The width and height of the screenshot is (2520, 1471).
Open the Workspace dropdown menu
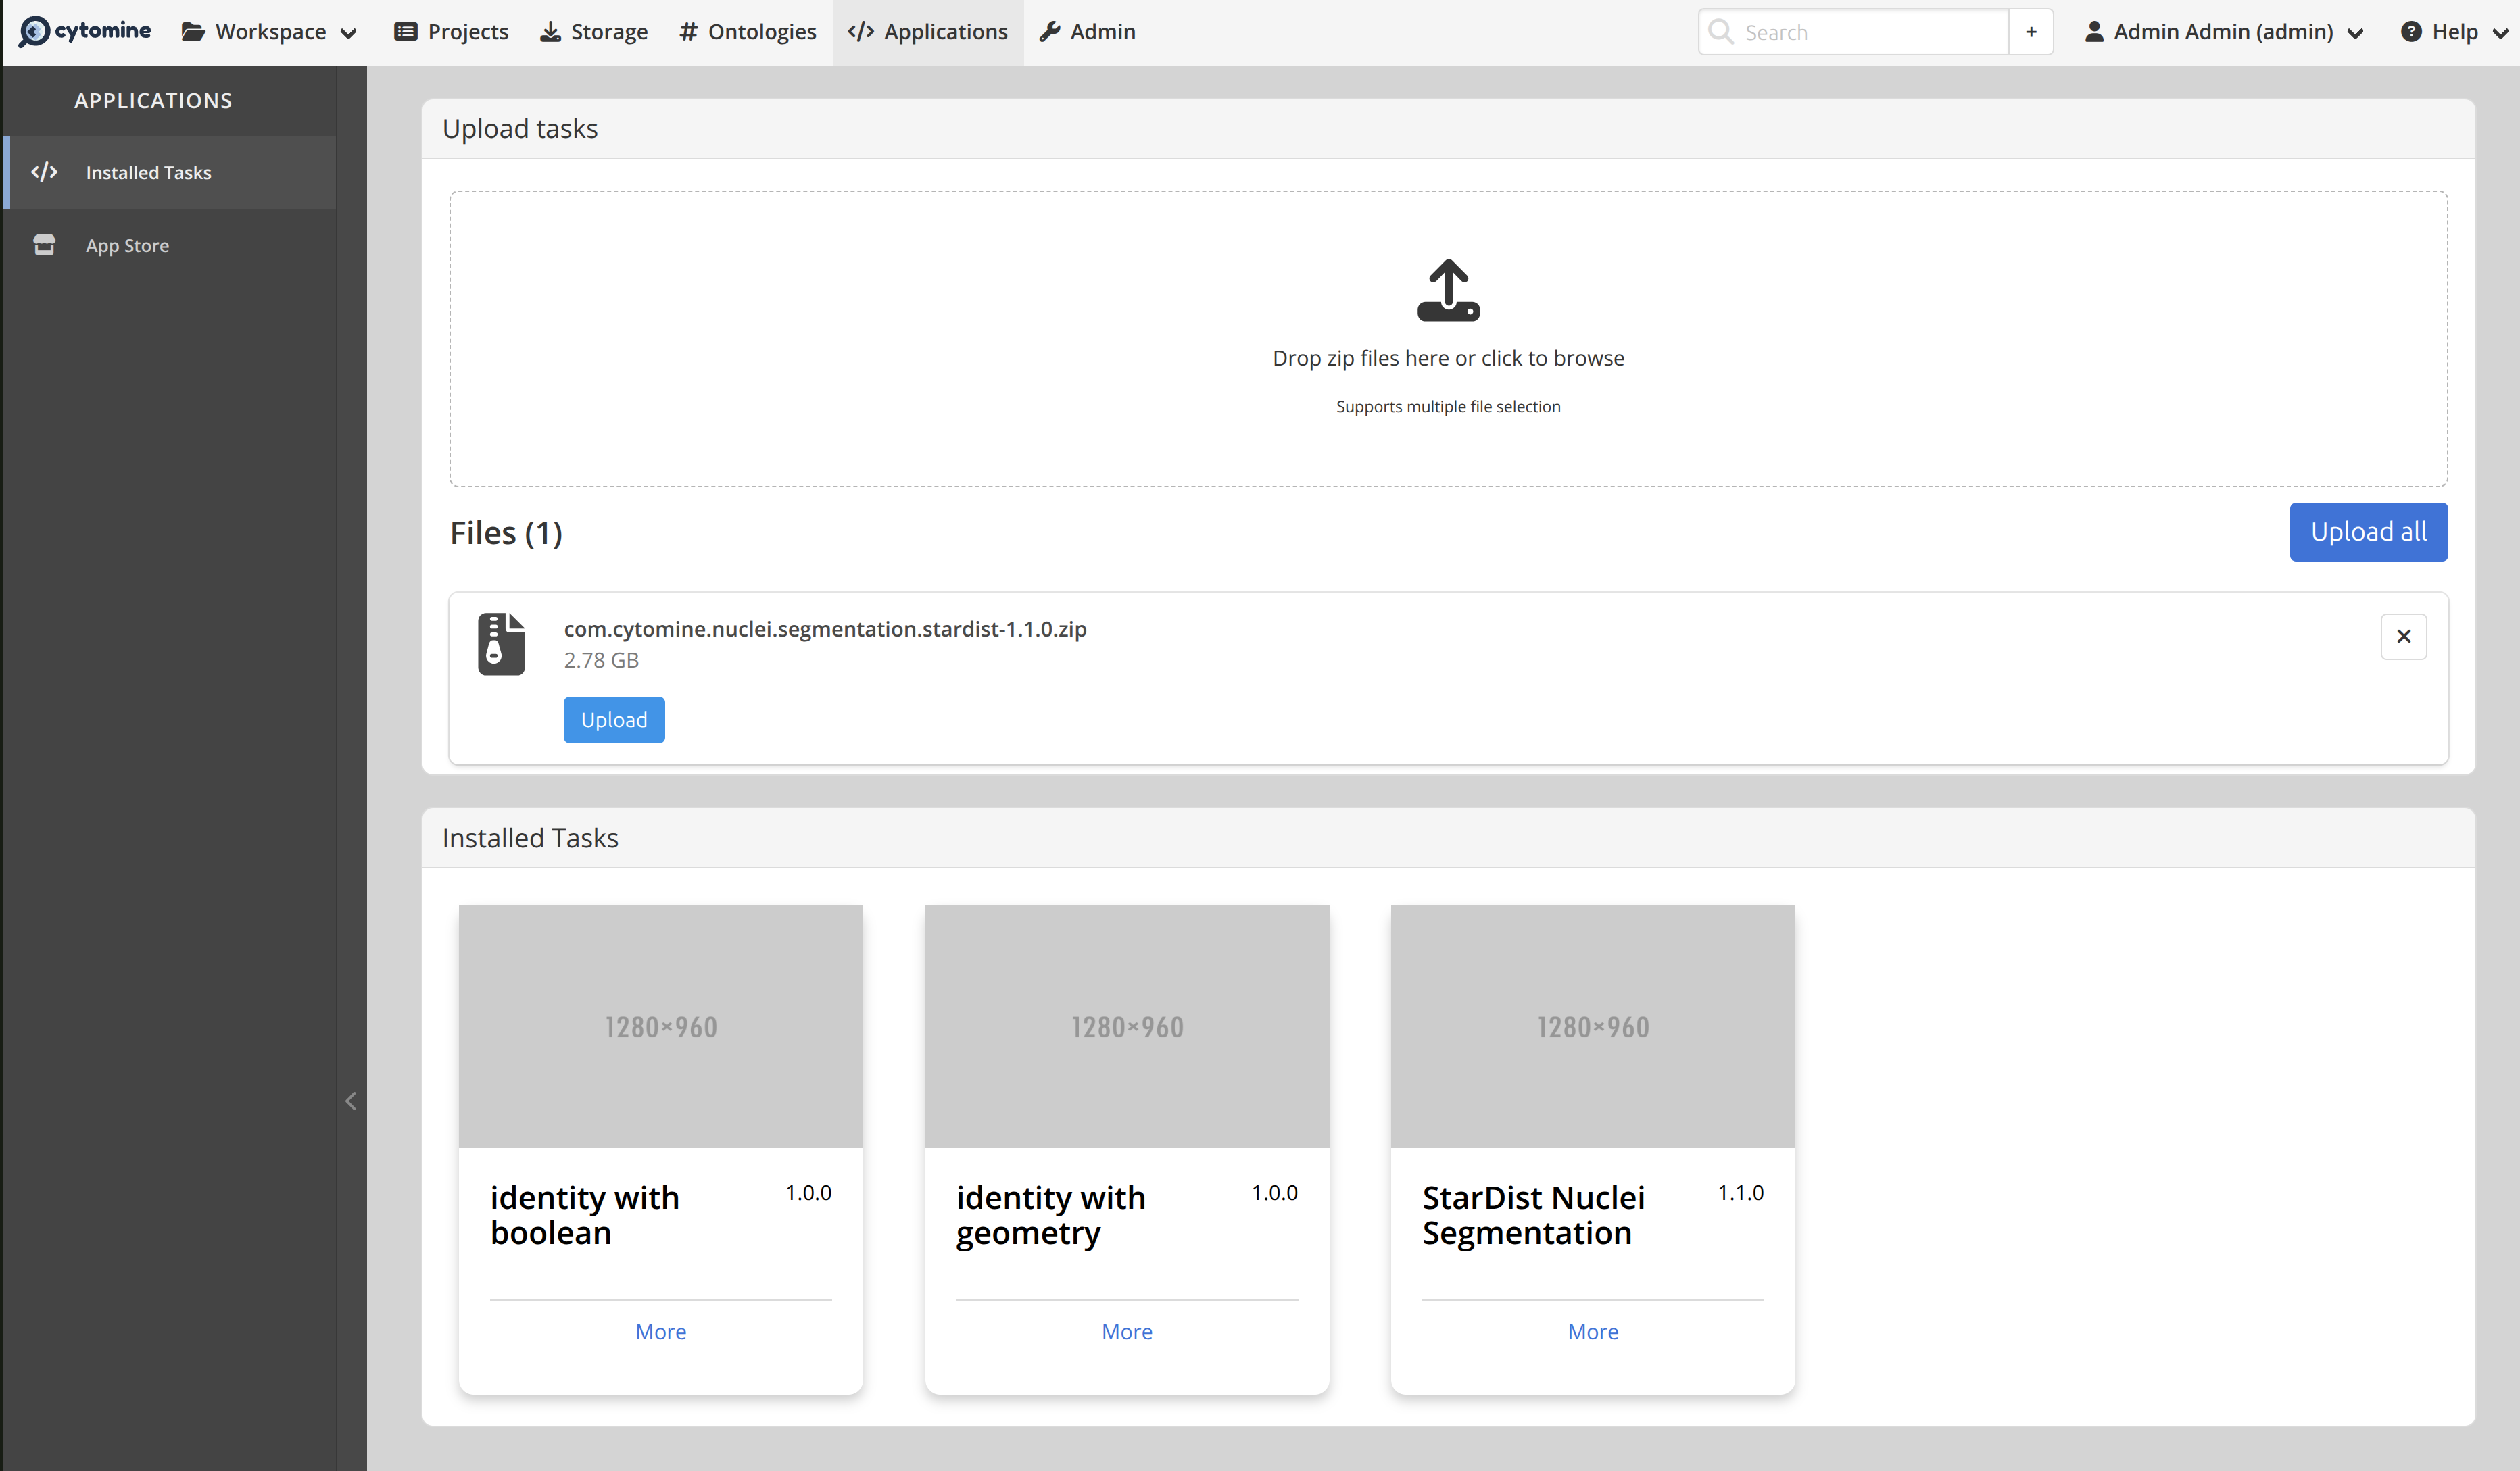click(269, 32)
